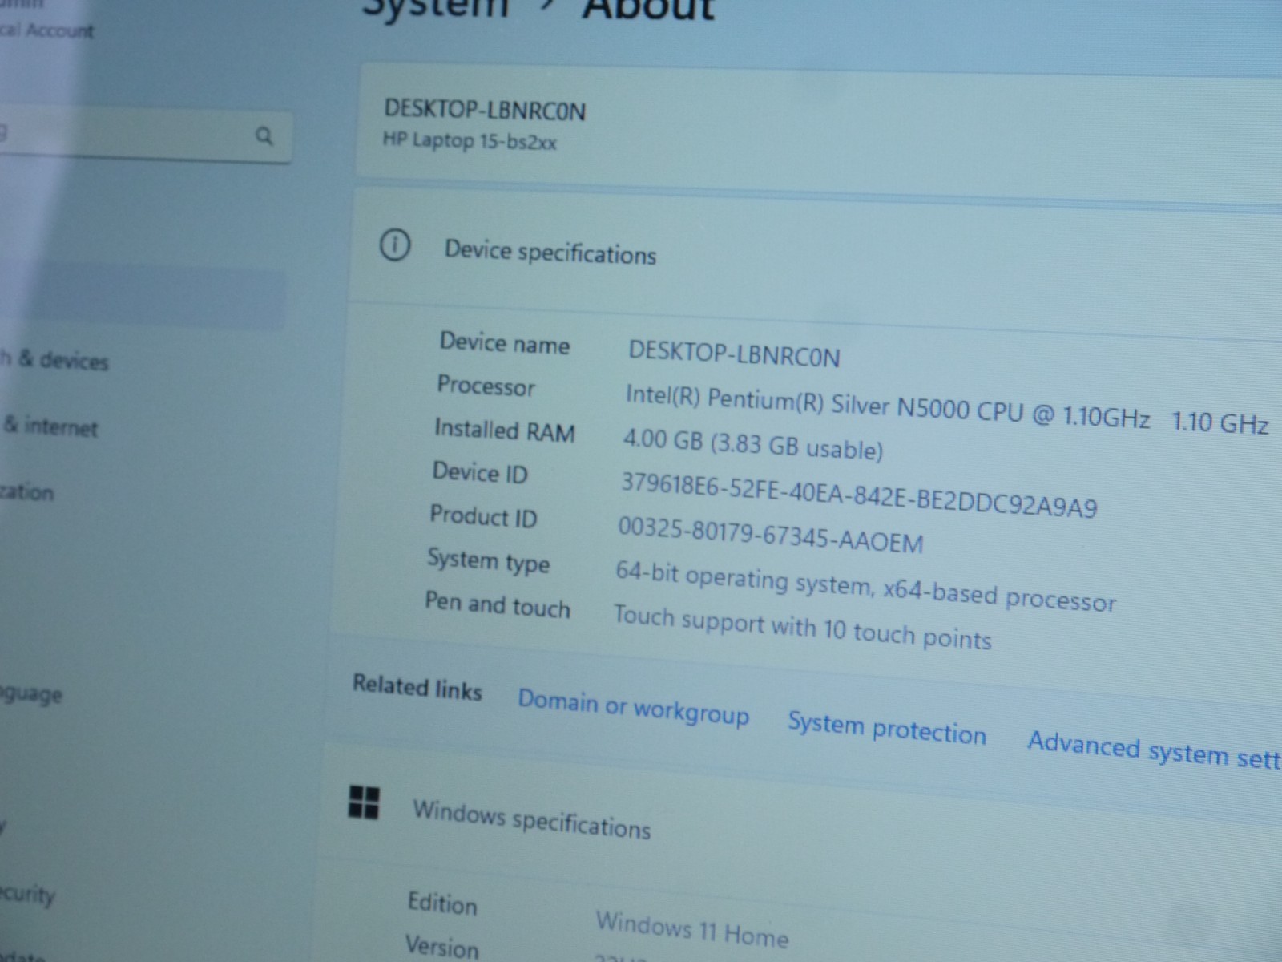Select Intel(R) Pentium(R) Silver N5000 processor value

pos(947,410)
